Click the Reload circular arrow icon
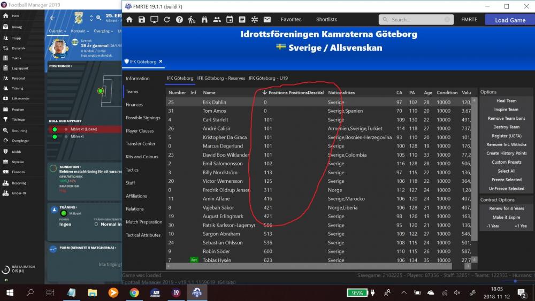535x301 pixels. click(166, 20)
